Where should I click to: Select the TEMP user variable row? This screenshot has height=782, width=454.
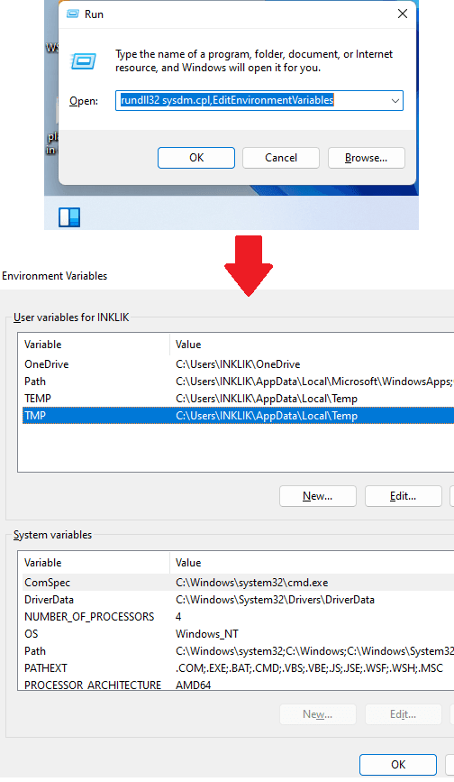[238, 399]
